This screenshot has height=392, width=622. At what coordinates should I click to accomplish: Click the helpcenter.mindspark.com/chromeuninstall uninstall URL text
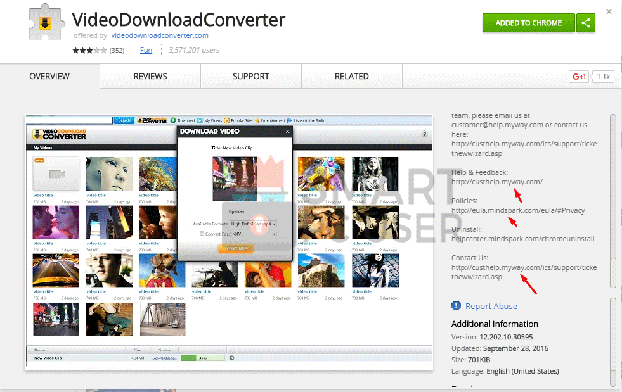coord(523,239)
